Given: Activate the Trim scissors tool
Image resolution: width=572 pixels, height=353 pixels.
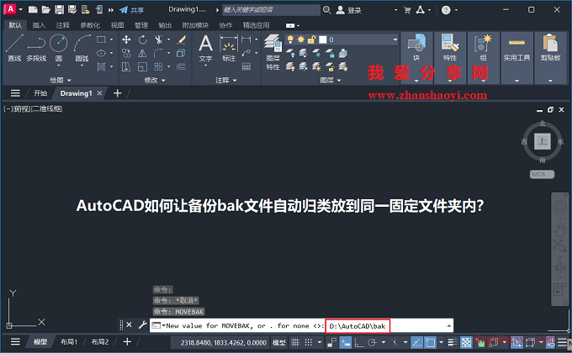Looking at the screenshot, I should click(158, 40).
